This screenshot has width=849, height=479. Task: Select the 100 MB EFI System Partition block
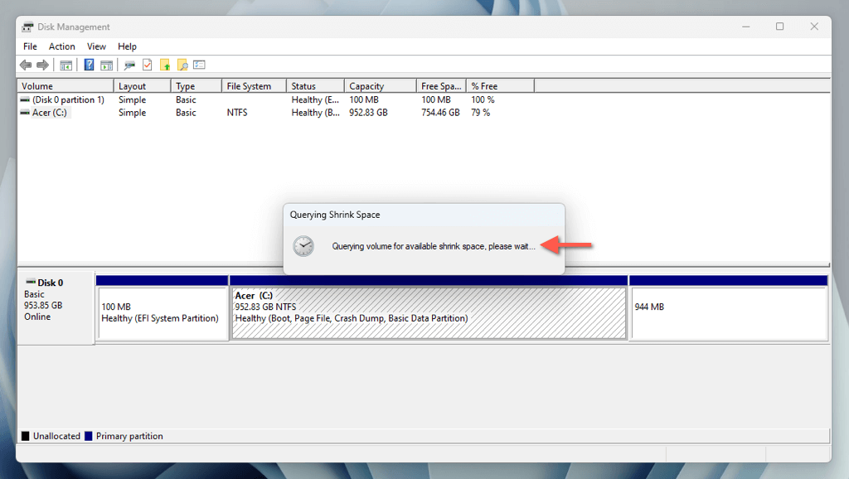[163, 312]
